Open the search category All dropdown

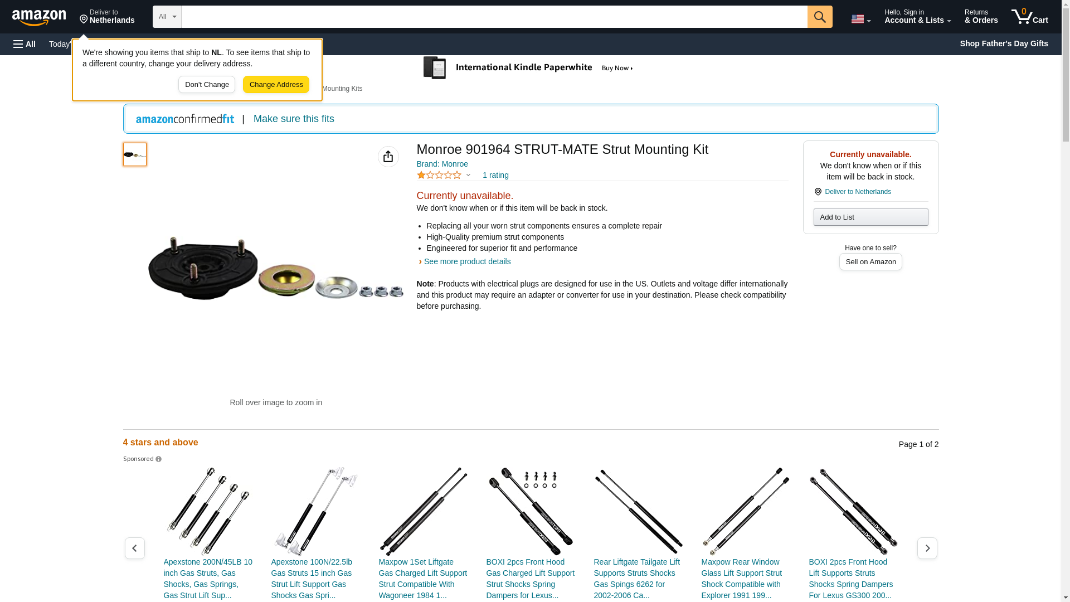click(167, 17)
